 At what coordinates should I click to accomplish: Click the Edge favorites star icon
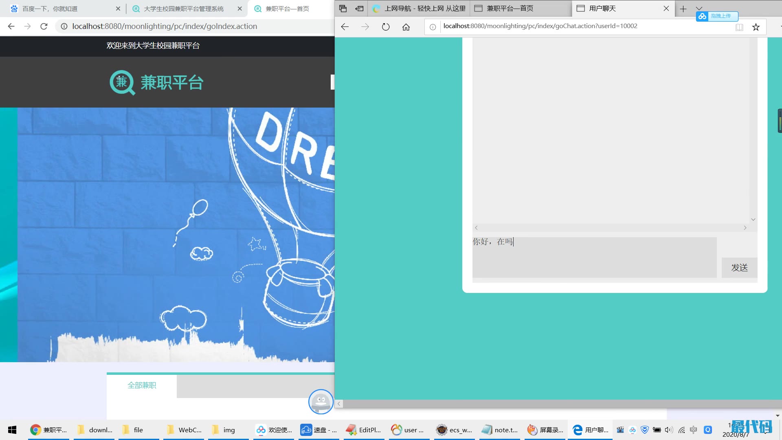pyautogui.click(x=756, y=27)
